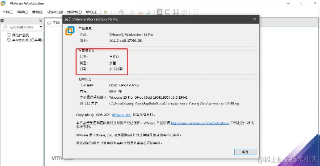
Task: Enter full screen mode icon
Action: 176,12
